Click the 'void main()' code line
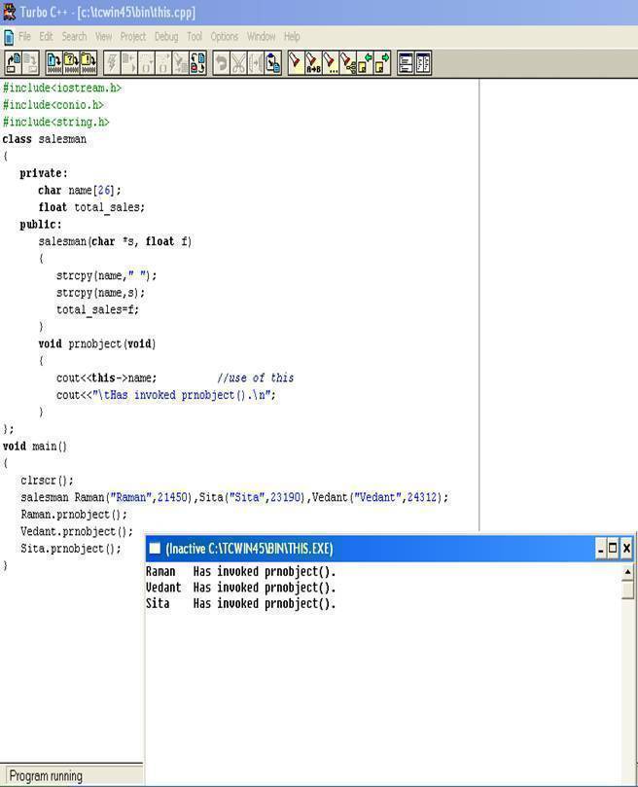This screenshot has width=638, height=787. click(x=35, y=447)
